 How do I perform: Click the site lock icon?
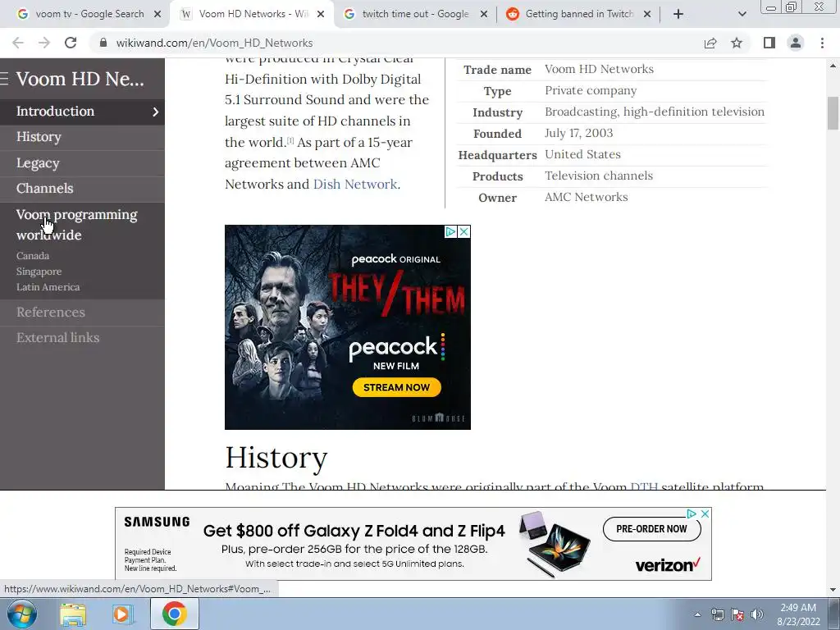(103, 43)
